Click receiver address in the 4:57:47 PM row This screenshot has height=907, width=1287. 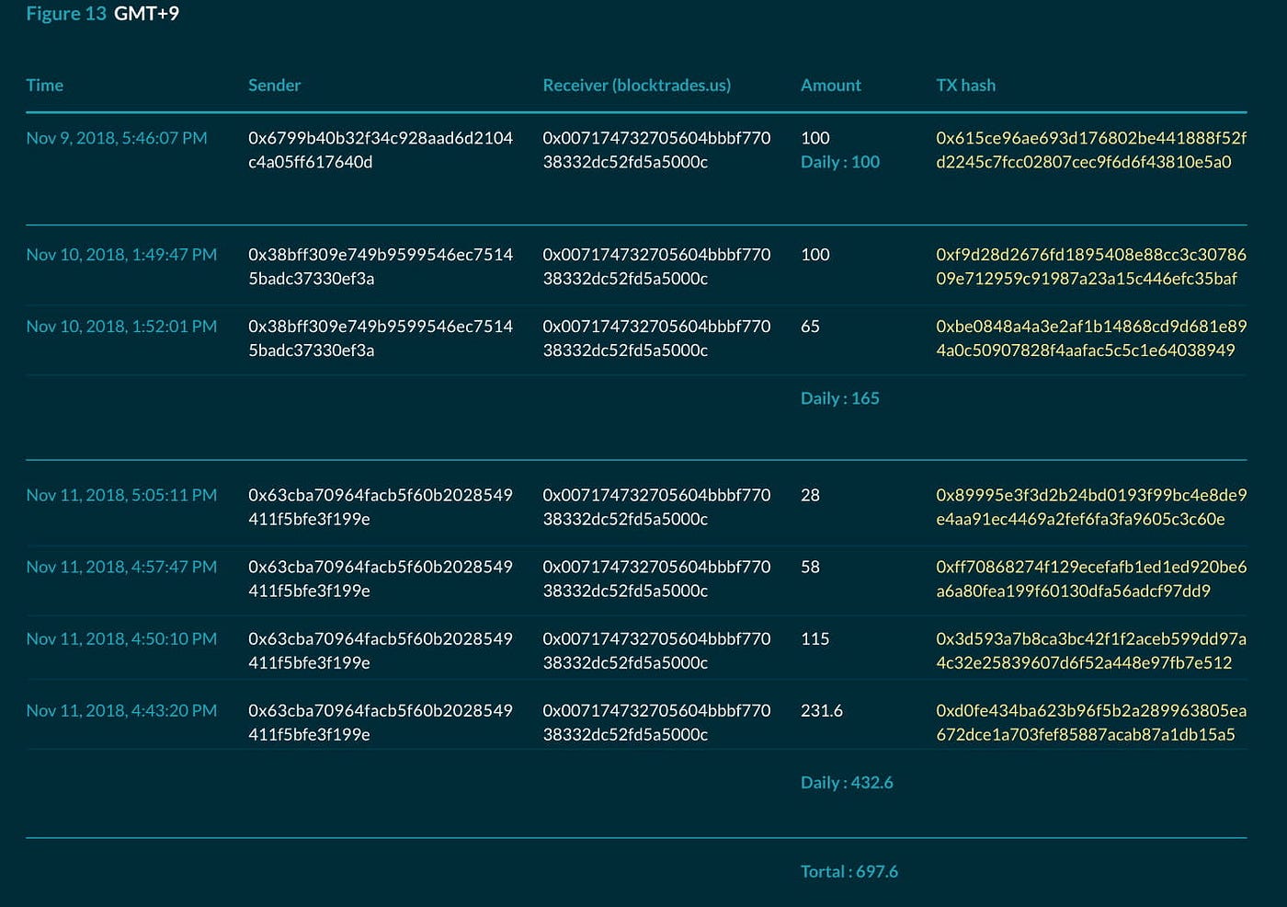(656, 579)
